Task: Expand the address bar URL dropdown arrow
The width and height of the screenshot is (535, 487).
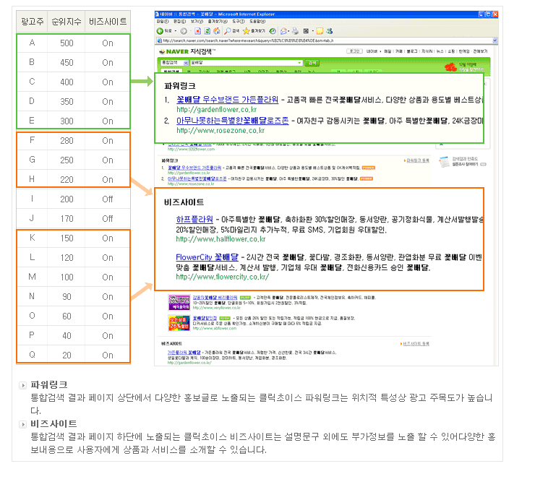Action: (494, 41)
